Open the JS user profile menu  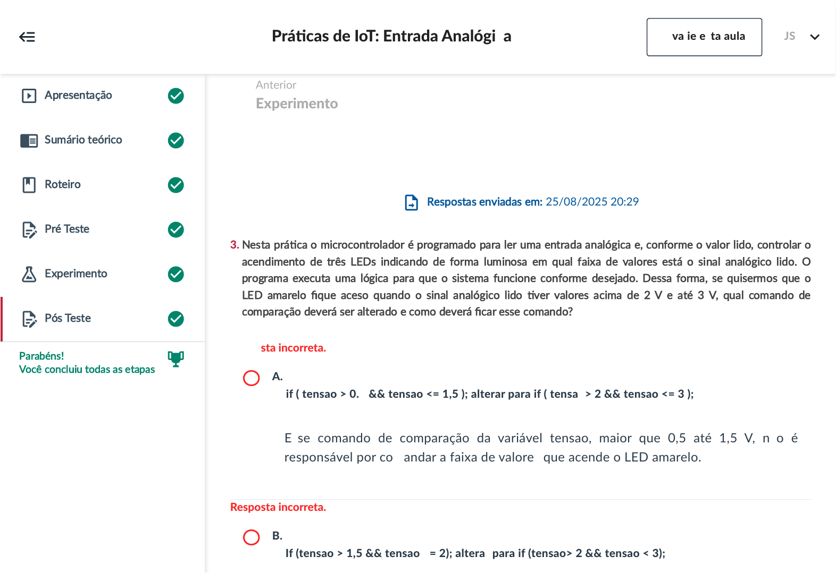coord(789,36)
